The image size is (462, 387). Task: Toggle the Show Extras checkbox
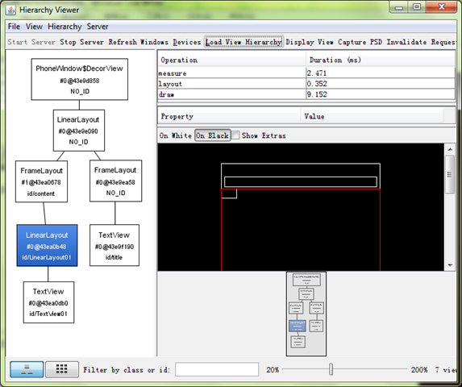pos(235,135)
